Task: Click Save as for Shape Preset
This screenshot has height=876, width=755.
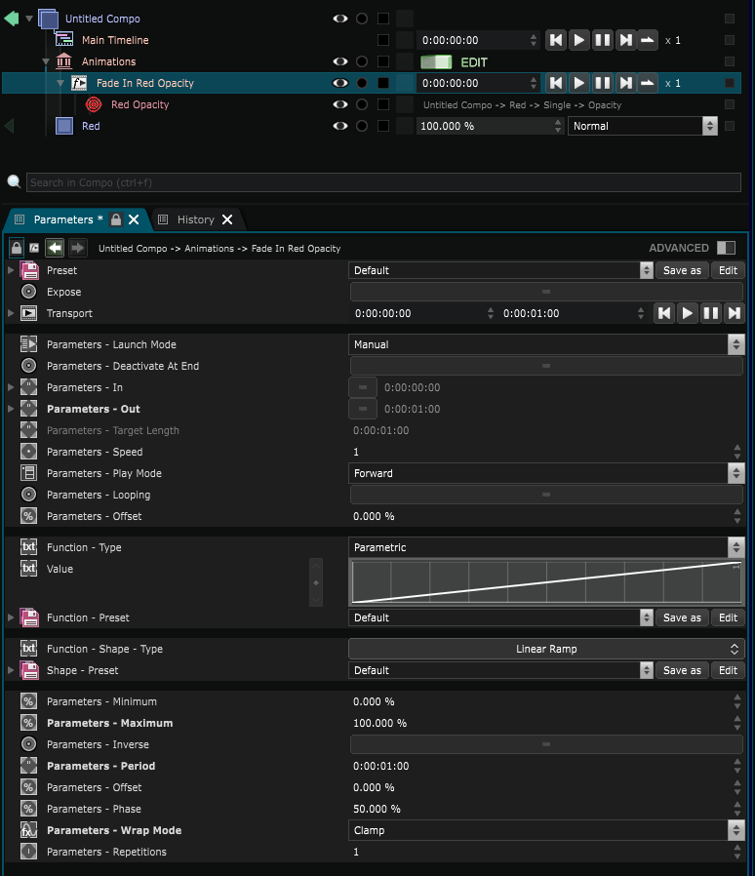Action: pyautogui.click(x=682, y=670)
